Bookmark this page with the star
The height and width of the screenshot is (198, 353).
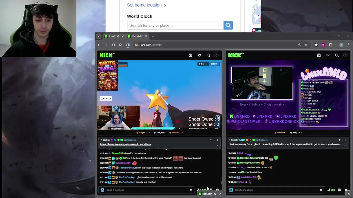pyautogui.click(x=306, y=45)
